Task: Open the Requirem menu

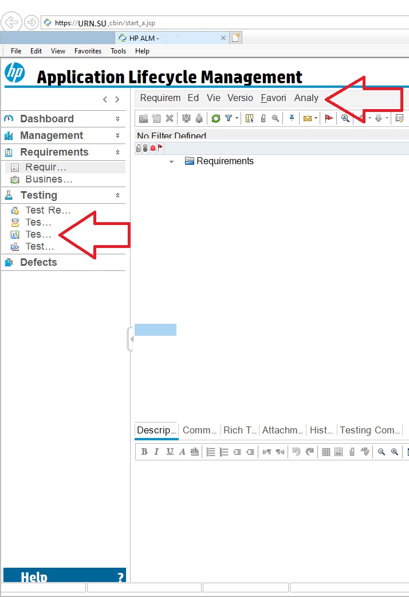Action: 160,98
